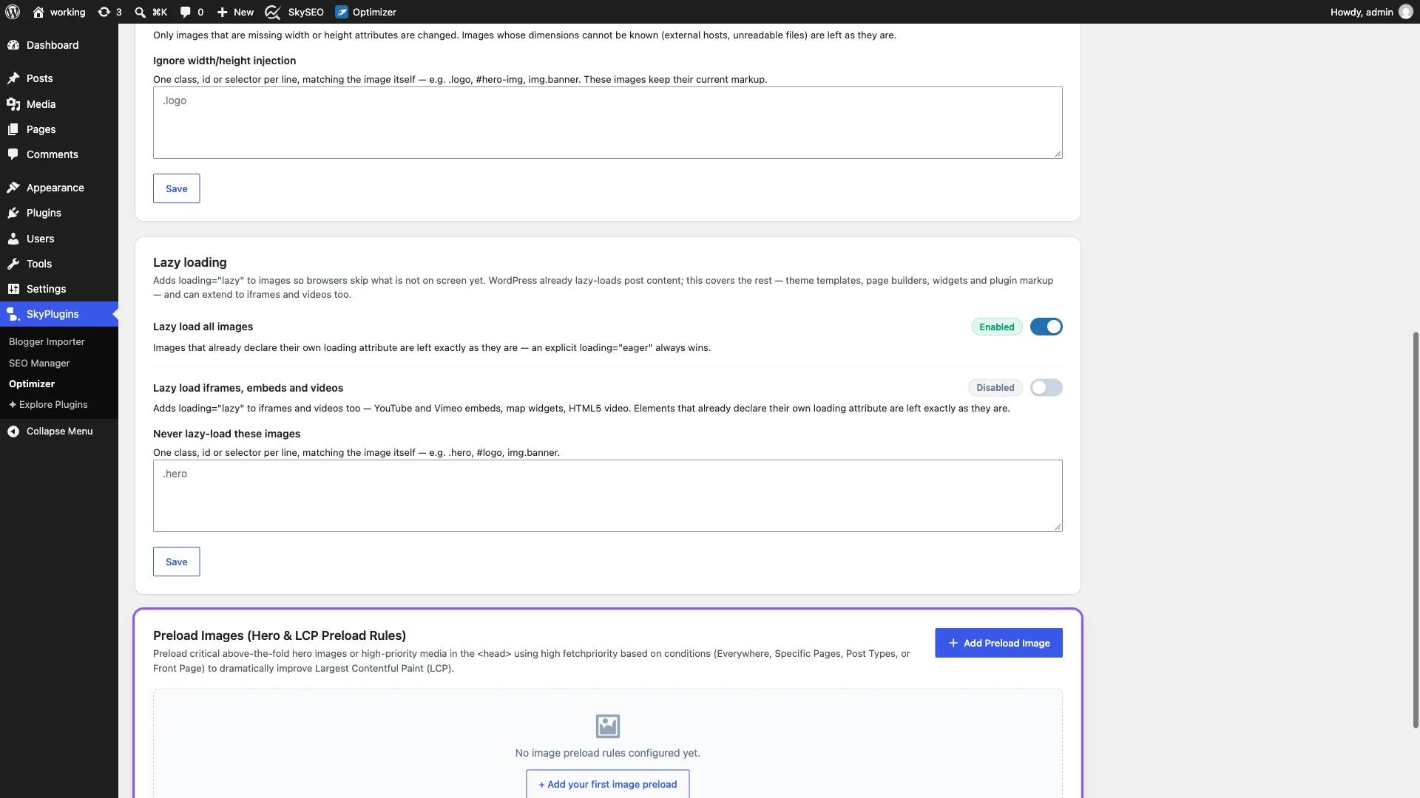
Task: Open the SEO Manager submenu item
Action: [x=39, y=364]
